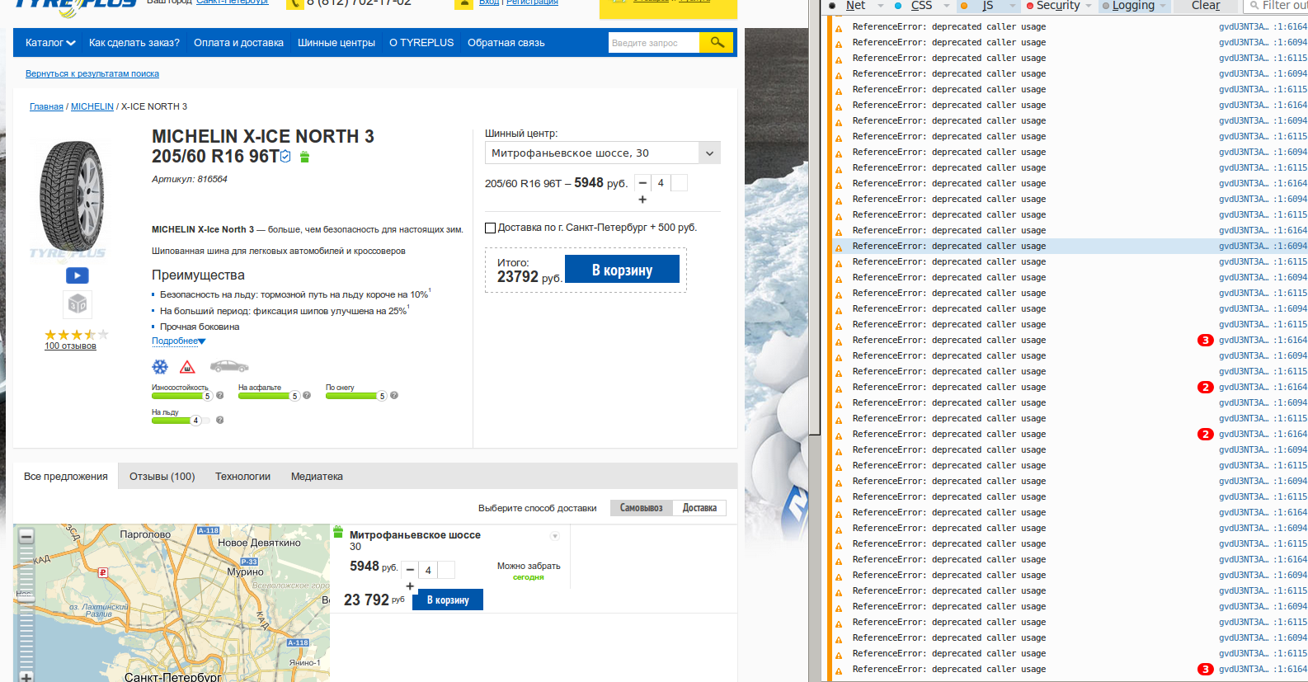
Task: Click large В корзину button
Action: point(622,270)
